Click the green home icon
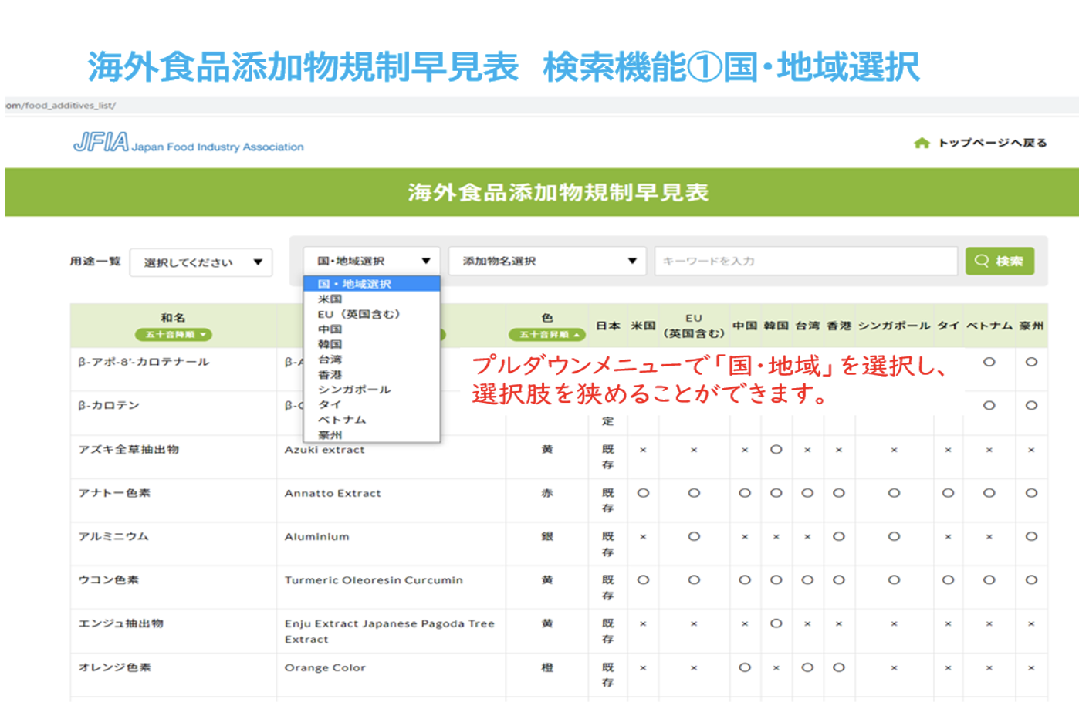1079x716 pixels. [922, 143]
